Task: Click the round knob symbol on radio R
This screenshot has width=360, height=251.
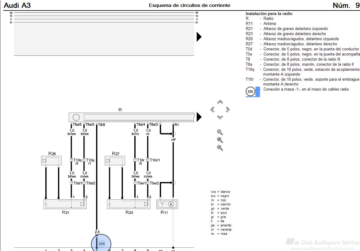Action: (x=76, y=117)
